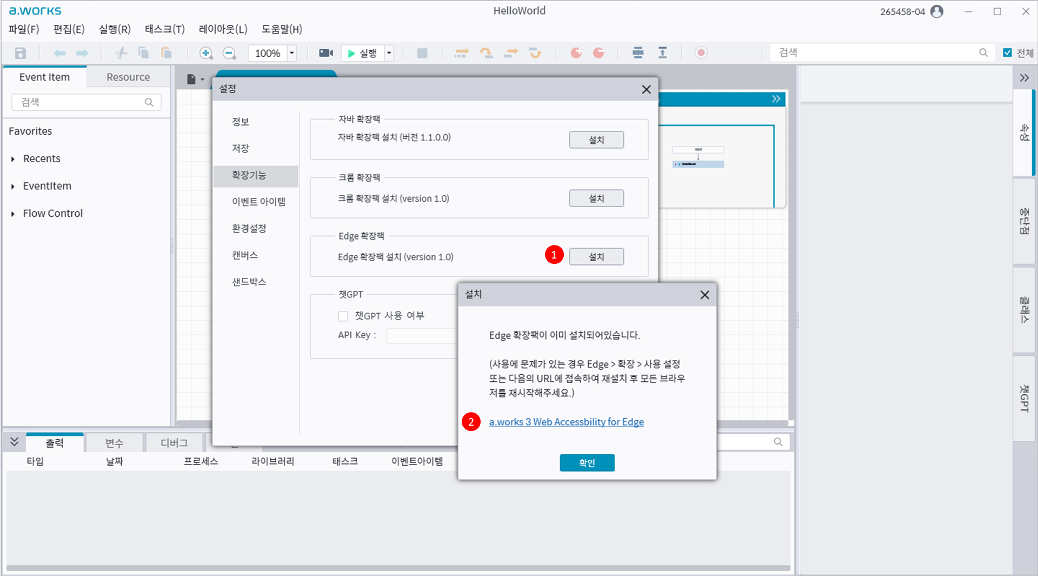Enable the 챗GPT 사용 여부 checkbox
The image size is (1038, 576).
click(343, 316)
